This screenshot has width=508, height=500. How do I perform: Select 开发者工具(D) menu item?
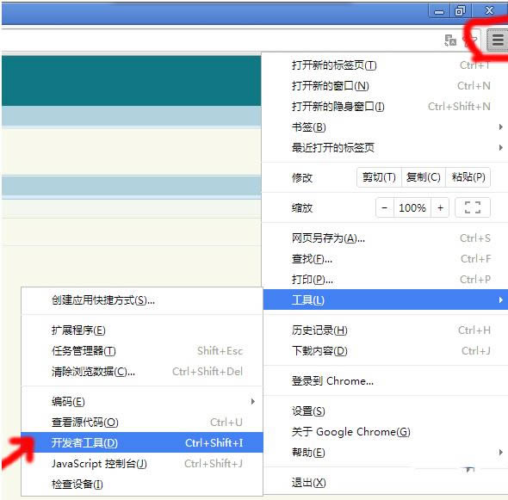coord(142,442)
